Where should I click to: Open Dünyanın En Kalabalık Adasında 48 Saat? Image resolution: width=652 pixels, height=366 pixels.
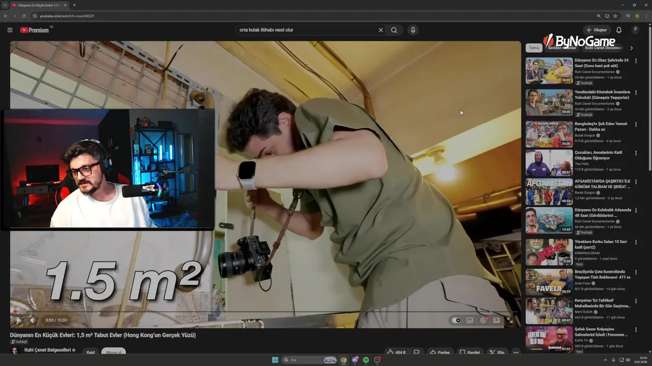(x=603, y=212)
